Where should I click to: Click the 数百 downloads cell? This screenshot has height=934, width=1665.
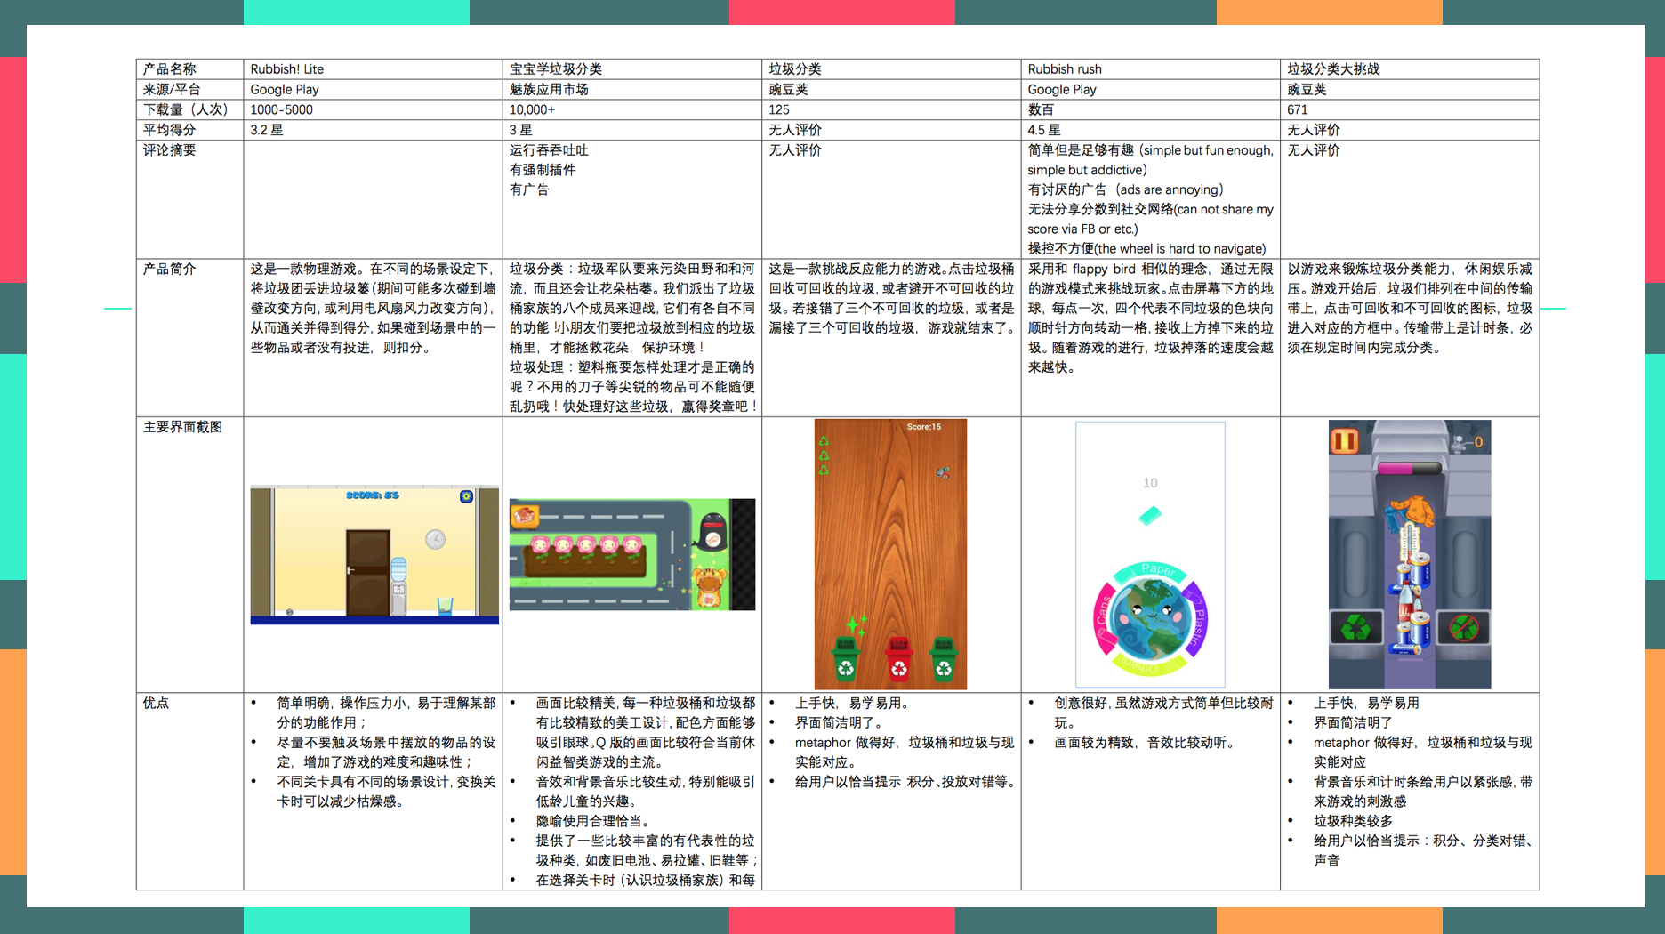coord(1150,109)
